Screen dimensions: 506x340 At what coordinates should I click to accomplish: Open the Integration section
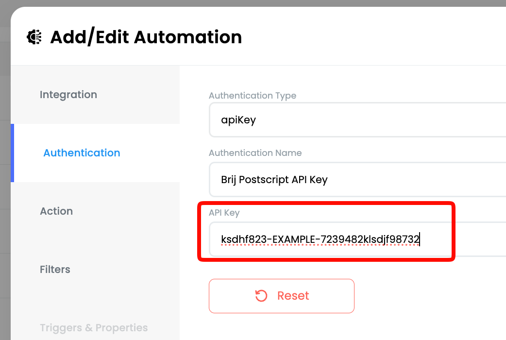click(x=68, y=95)
